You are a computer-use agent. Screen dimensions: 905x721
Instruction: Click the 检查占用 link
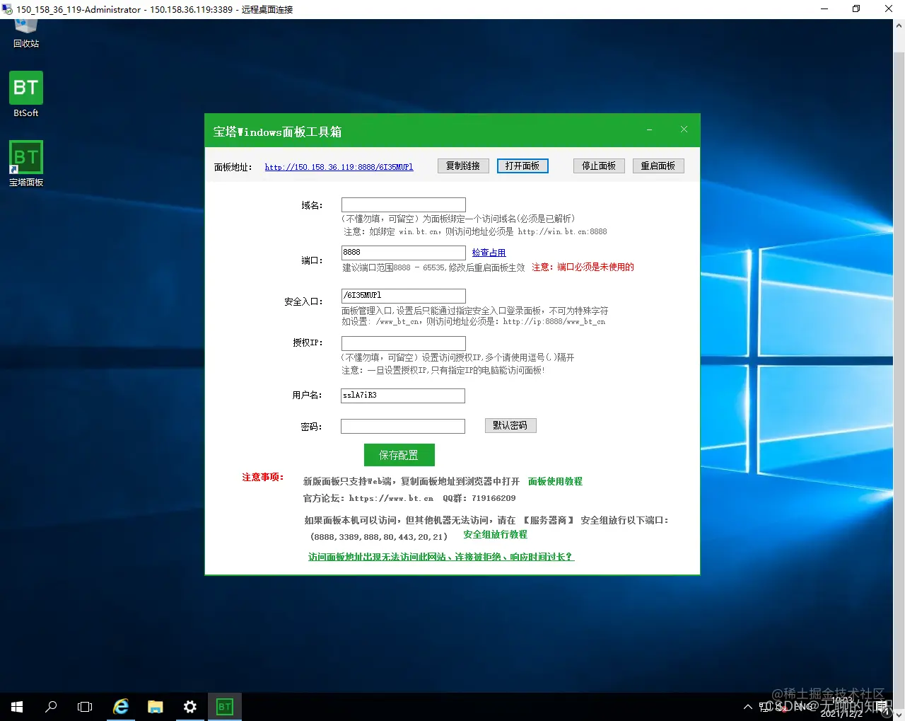(x=489, y=253)
